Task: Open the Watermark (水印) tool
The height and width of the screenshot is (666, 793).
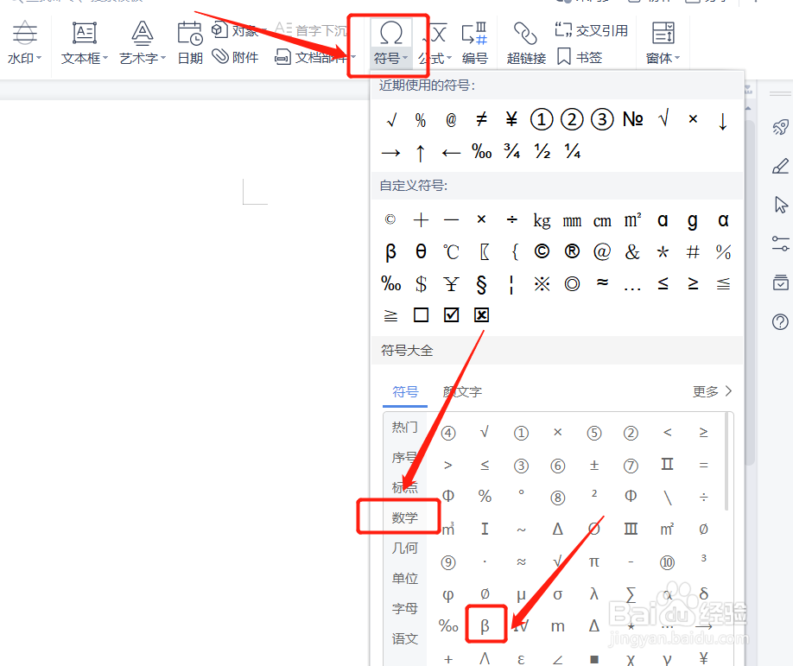Action: tap(24, 42)
